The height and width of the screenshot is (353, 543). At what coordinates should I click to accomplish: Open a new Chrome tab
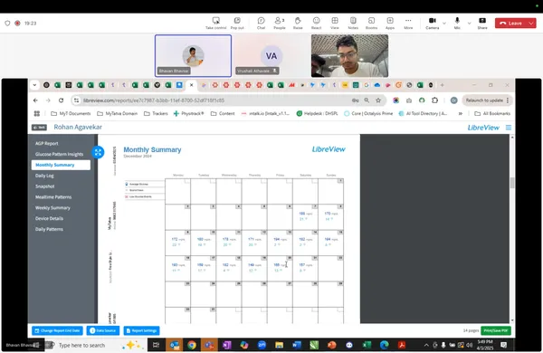(442, 85)
